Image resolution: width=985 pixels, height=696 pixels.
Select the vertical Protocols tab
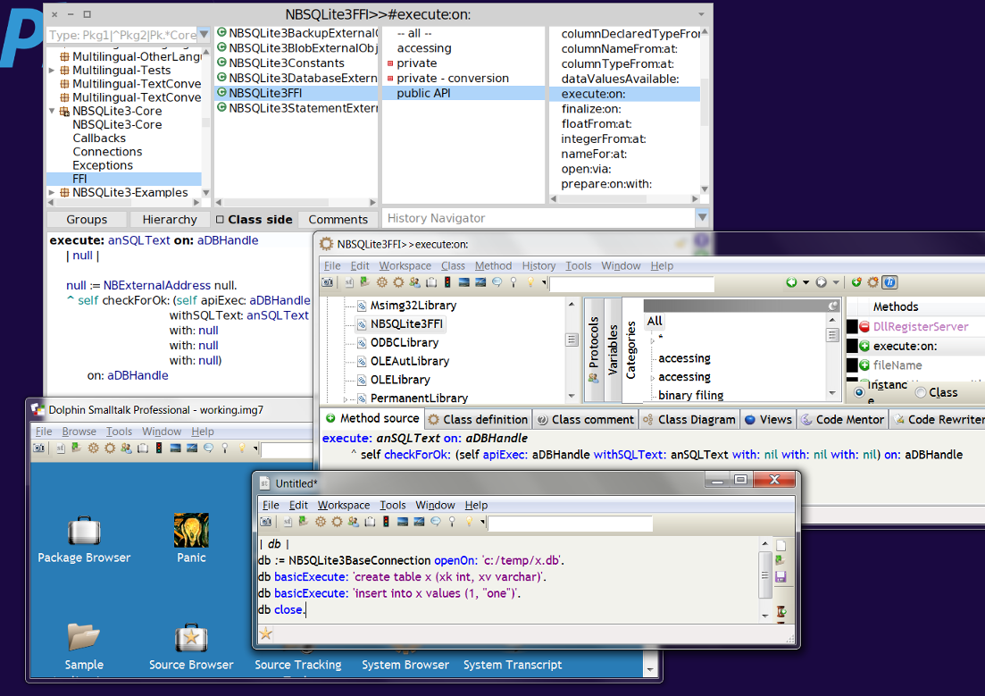593,349
